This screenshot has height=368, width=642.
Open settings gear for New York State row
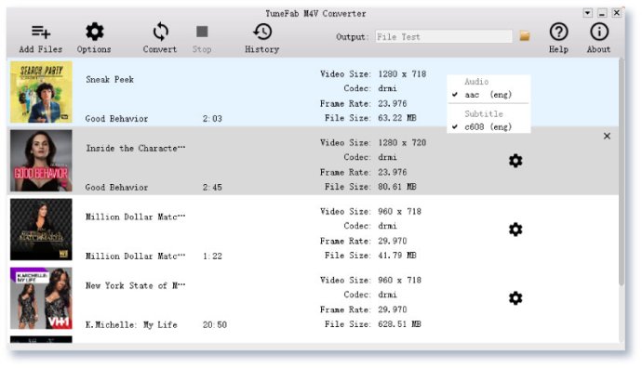515,298
